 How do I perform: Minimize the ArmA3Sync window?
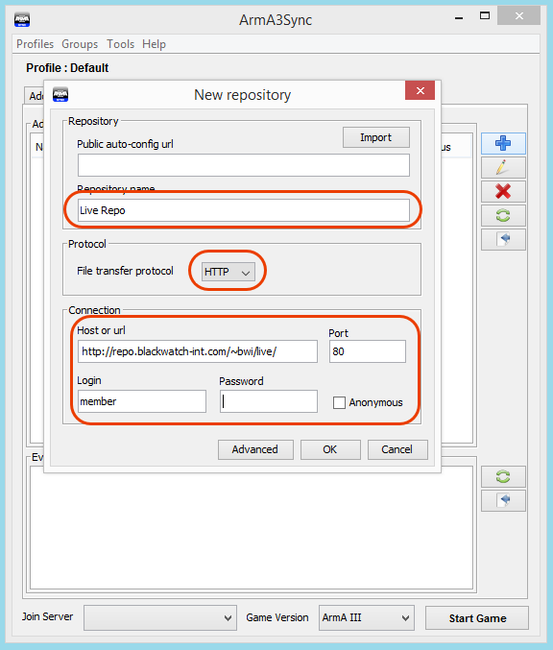[459, 17]
